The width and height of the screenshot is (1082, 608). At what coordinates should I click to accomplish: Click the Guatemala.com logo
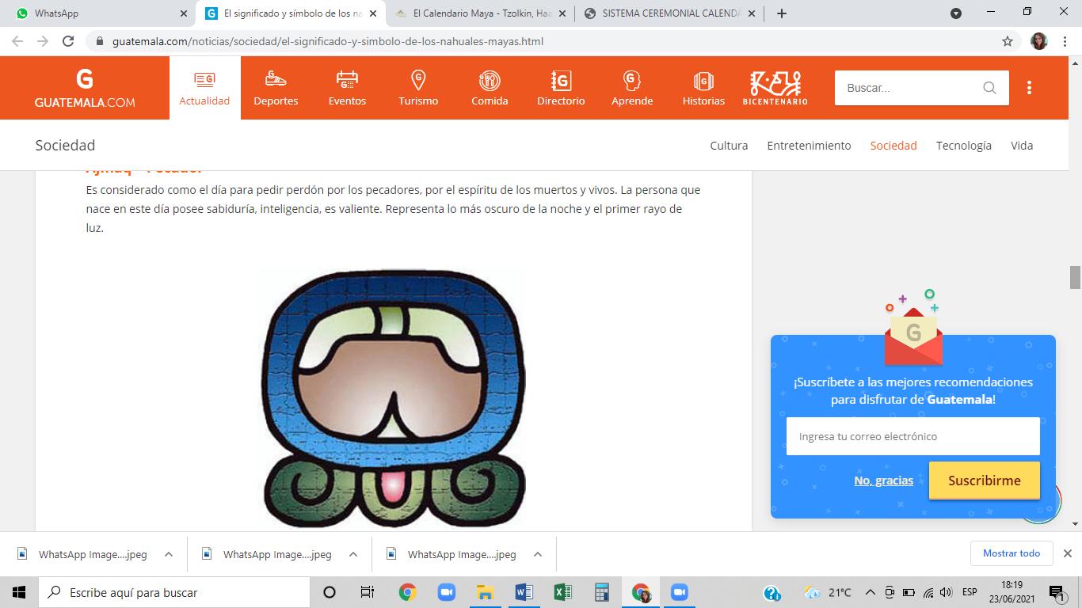click(x=85, y=88)
